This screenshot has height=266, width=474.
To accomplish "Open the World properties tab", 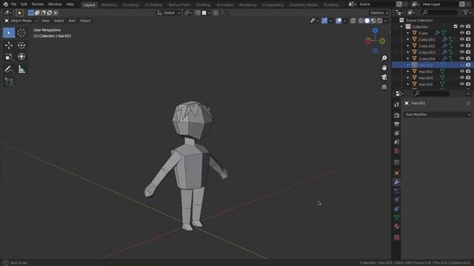I will 397,151.
